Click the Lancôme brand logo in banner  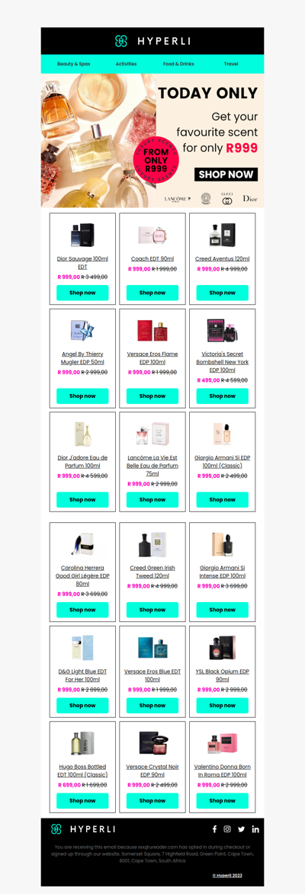[178, 199]
